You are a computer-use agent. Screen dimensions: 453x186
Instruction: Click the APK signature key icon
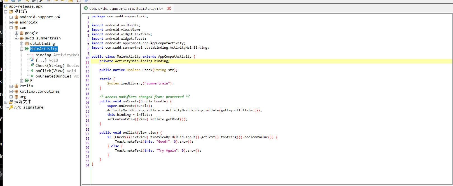[11, 107]
